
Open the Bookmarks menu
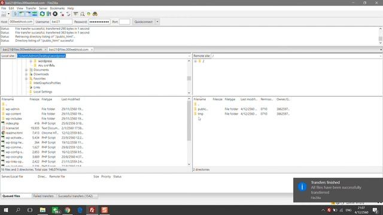pos(57,8)
